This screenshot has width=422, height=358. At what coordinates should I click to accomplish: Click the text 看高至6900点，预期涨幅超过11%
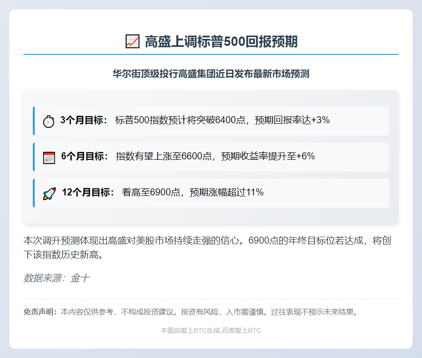[x=193, y=192]
